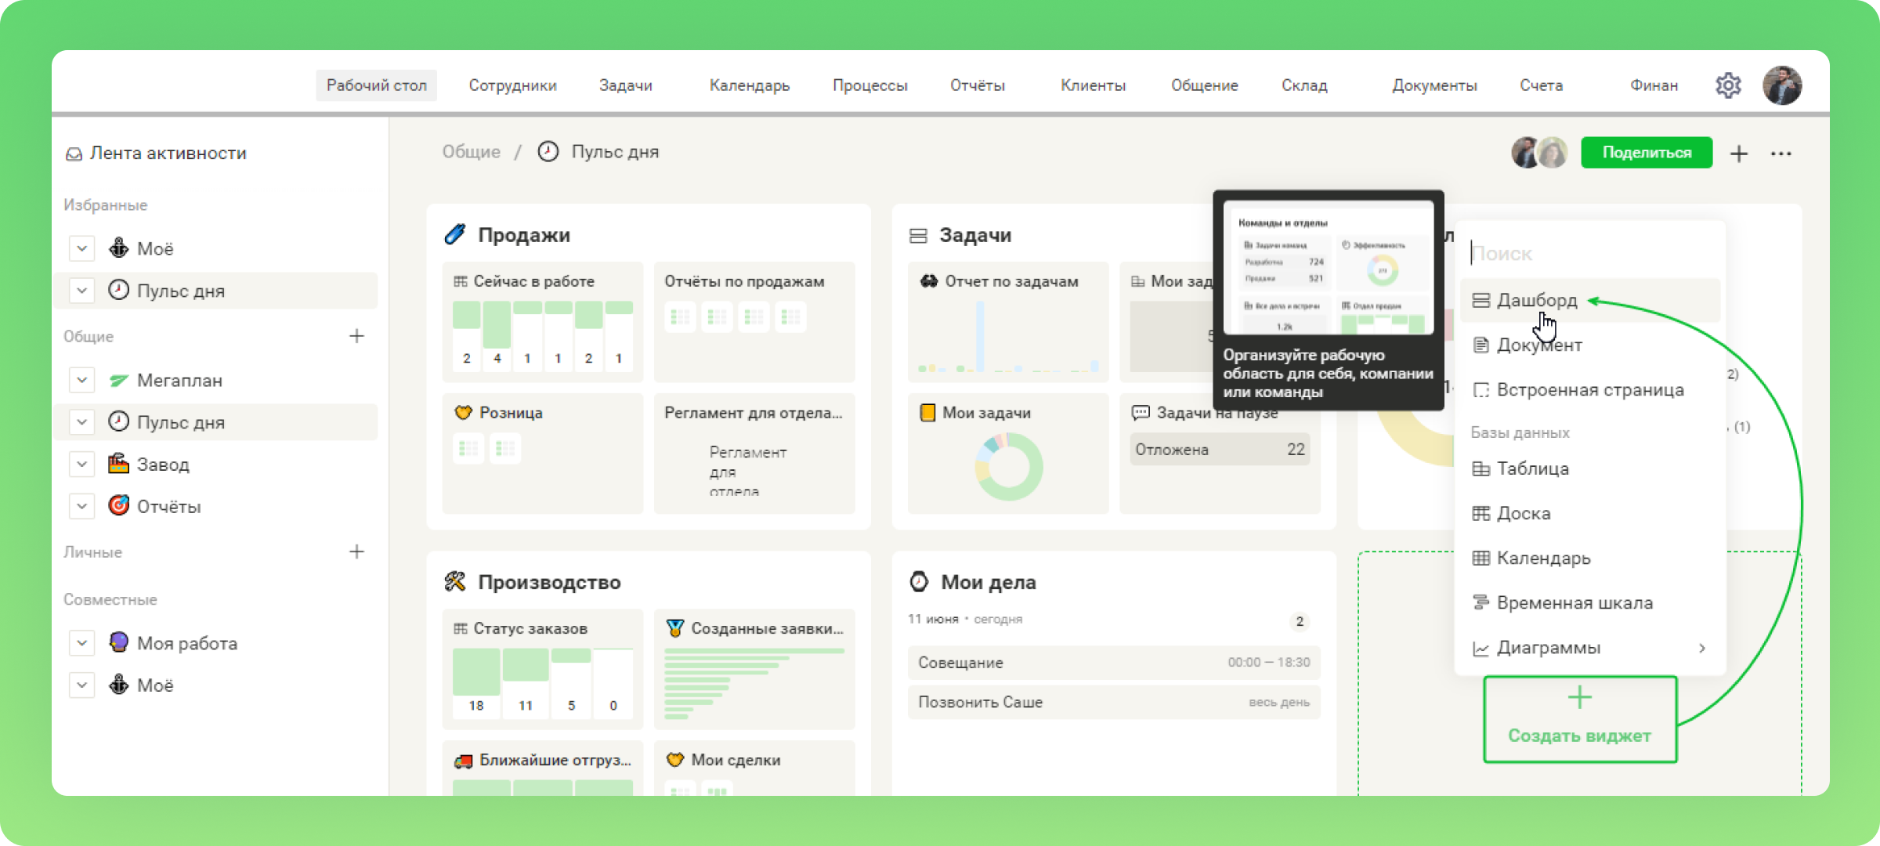Click the dashboard preview thumbnail
Image resolution: width=1880 pixels, height=846 pixels.
(1329, 269)
